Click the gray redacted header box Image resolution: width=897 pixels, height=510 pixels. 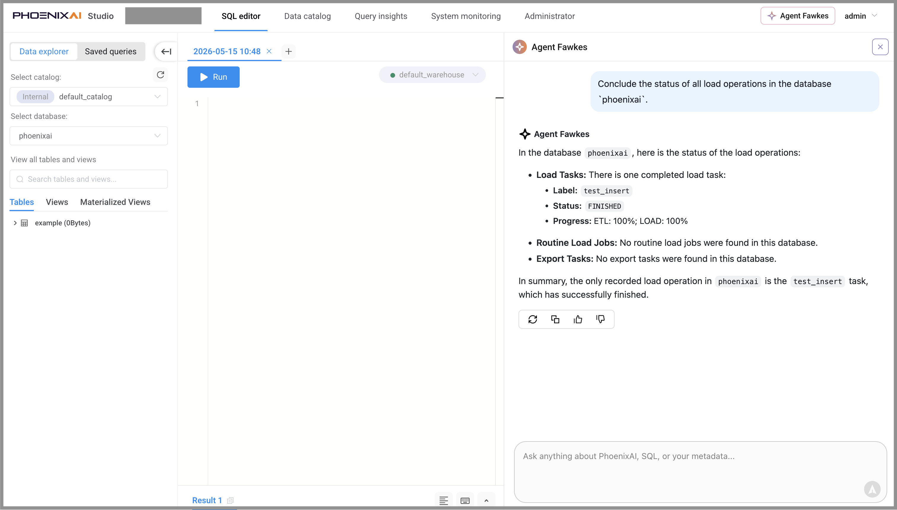163,16
